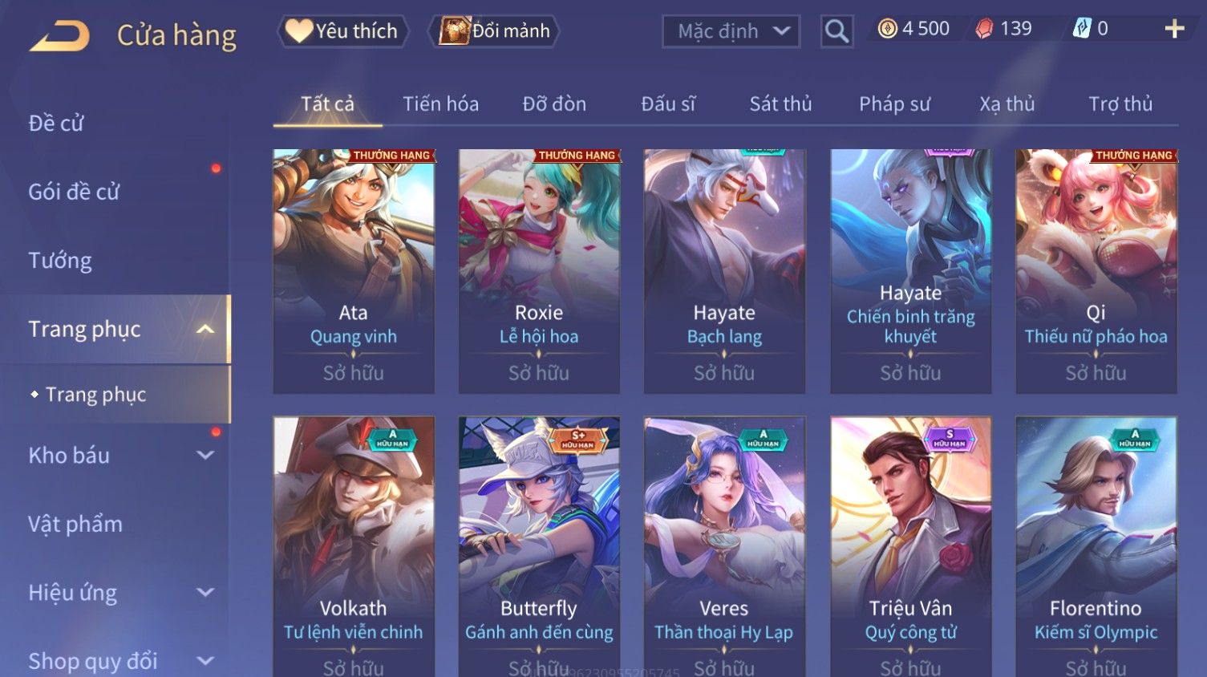
Task: Click the gold coin currency icon
Action: (x=887, y=29)
